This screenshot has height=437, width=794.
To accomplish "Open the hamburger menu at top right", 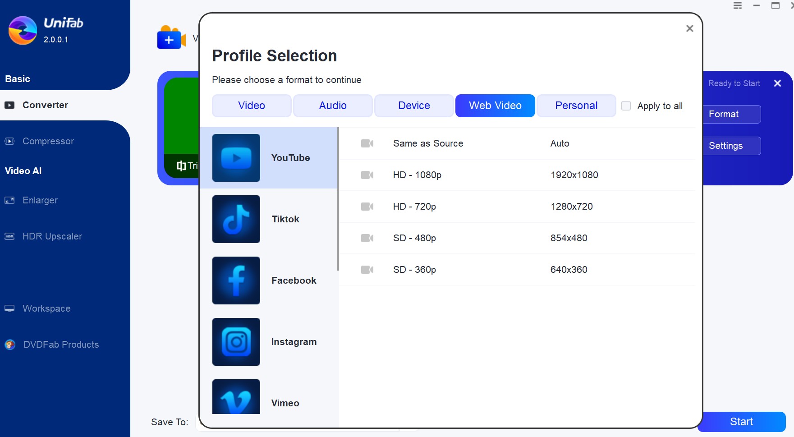I will [738, 6].
